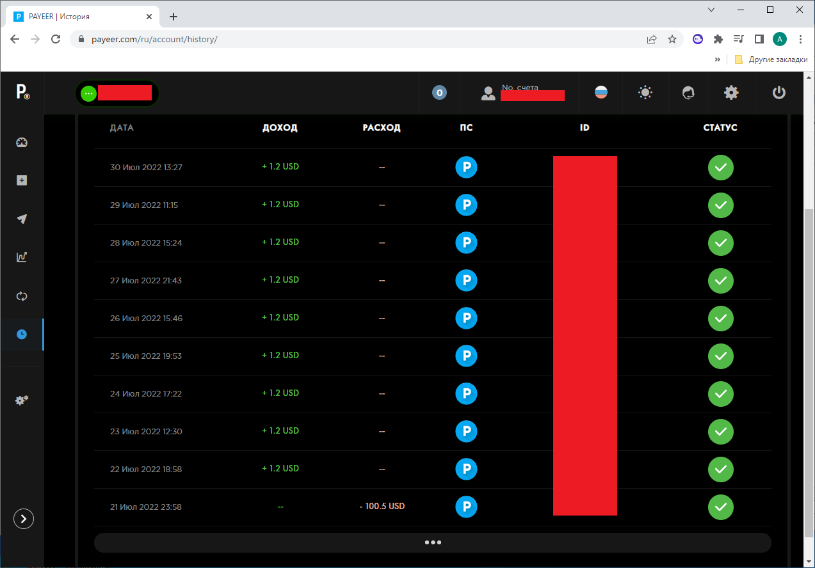Viewport: 815px width, 568px height.
Task: Click status checkmark for 22 Июл 2022 row
Action: pyautogui.click(x=721, y=469)
